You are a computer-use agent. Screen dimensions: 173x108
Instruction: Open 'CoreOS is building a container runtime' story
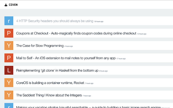coord(50,83)
